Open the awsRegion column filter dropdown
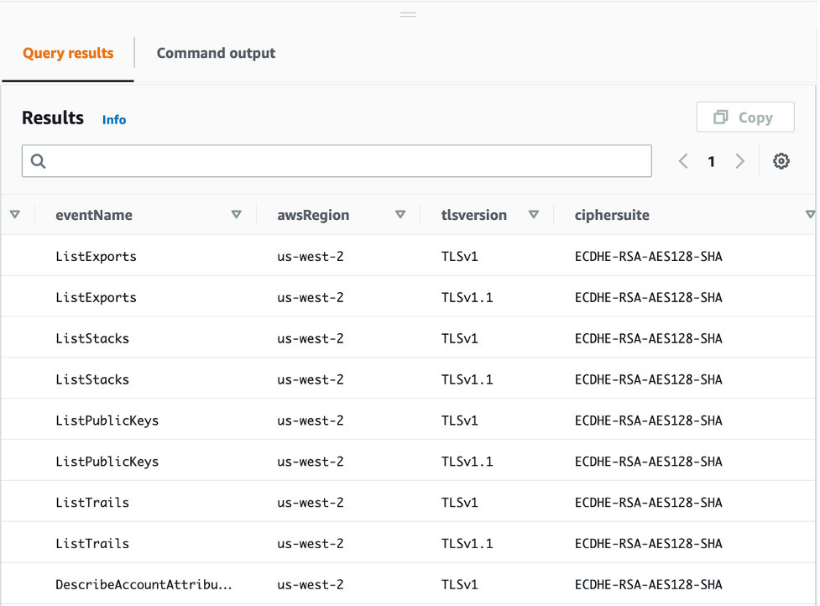Image resolution: width=820 pixels, height=606 pixels. [401, 214]
